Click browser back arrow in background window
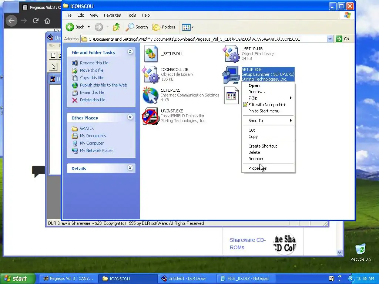 pyautogui.click(x=11, y=21)
